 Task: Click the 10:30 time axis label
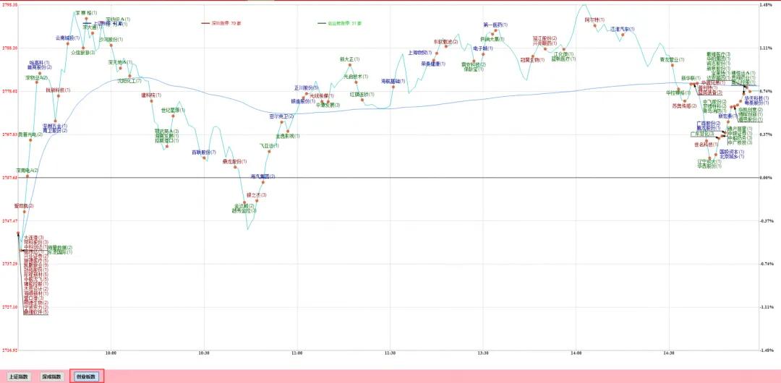pyautogui.click(x=204, y=353)
